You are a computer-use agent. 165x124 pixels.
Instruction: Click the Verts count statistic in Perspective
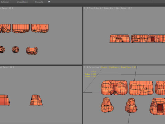(x=90, y=76)
